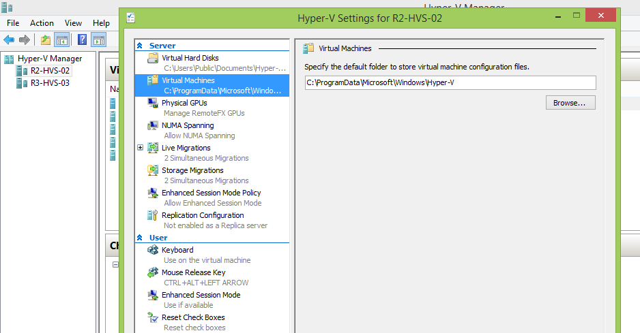Image resolution: width=640 pixels, height=333 pixels.
Task: Toggle the Show/Hide Console Tree toolbar icon
Action: pos(62,40)
